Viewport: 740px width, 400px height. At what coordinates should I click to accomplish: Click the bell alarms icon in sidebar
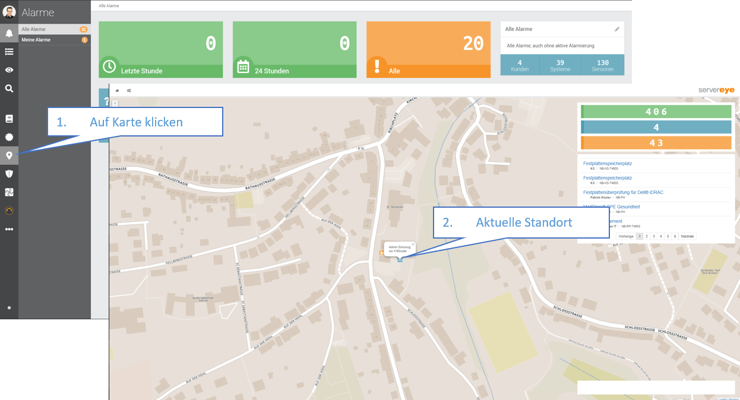click(9, 33)
